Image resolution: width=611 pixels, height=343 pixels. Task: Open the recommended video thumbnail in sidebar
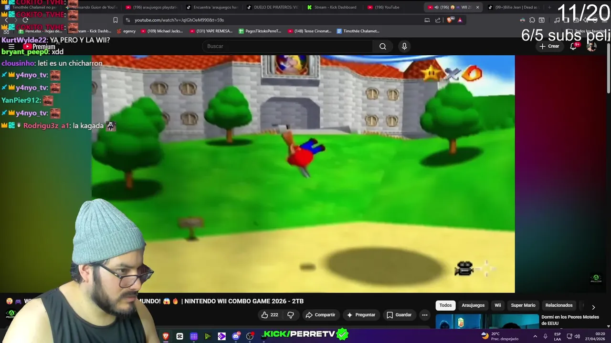(487, 322)
